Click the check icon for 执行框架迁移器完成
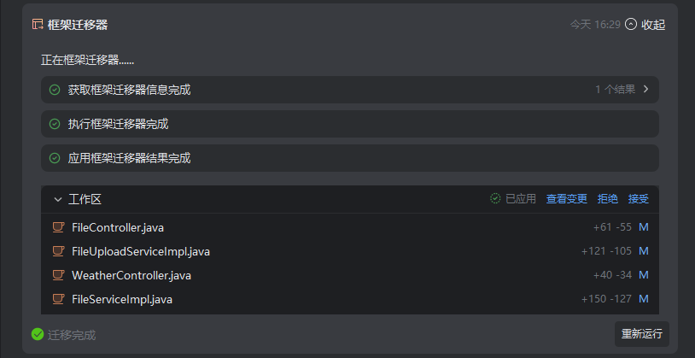Image resolution: width=695 pixels, height=358 pixels. pyautogui.click(x=55, y=124)
